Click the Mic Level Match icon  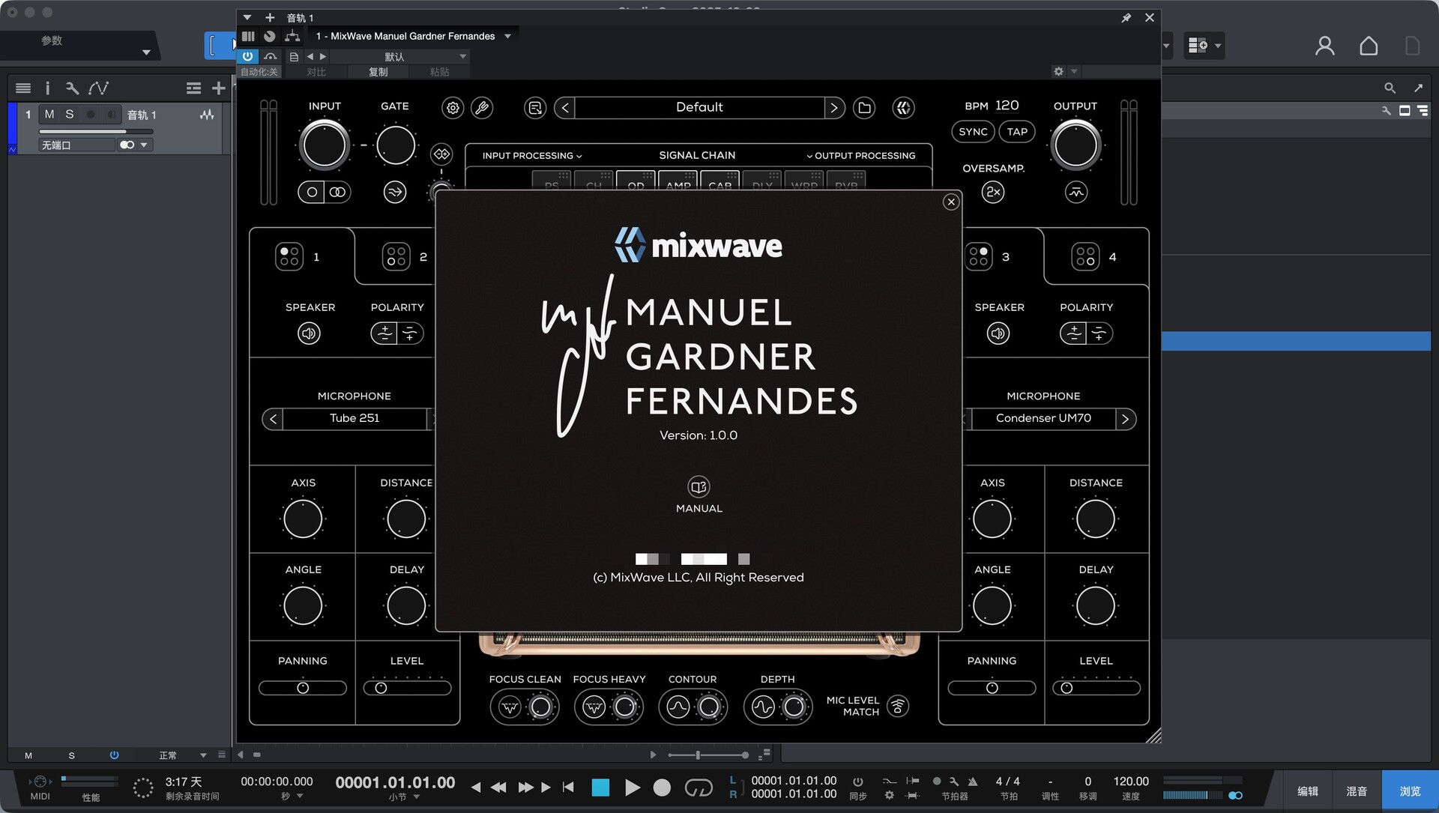point(897,706)
